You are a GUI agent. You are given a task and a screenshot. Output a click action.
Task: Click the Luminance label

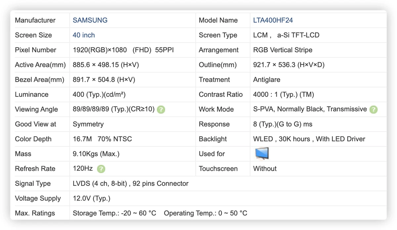[31, 94]
